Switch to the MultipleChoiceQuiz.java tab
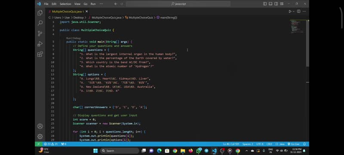The height and width of the screenshot is (155, 344). pyautogui.click(x=68, y=12)
